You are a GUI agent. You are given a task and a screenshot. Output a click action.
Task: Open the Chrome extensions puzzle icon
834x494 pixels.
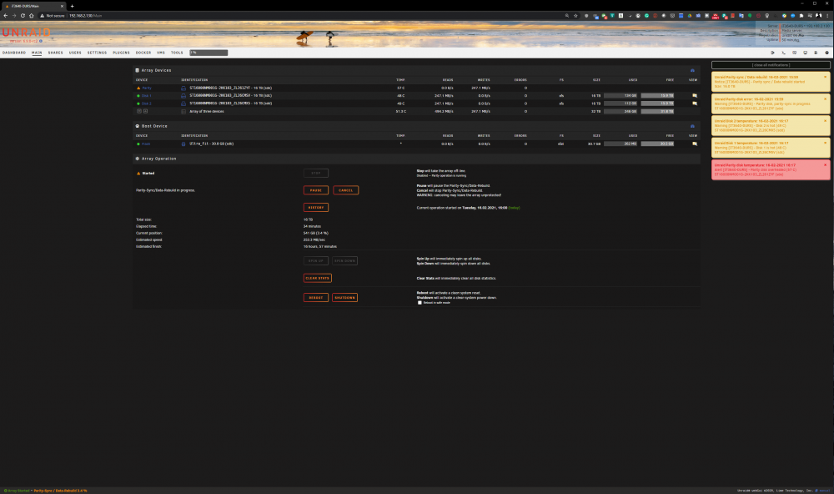801,15
